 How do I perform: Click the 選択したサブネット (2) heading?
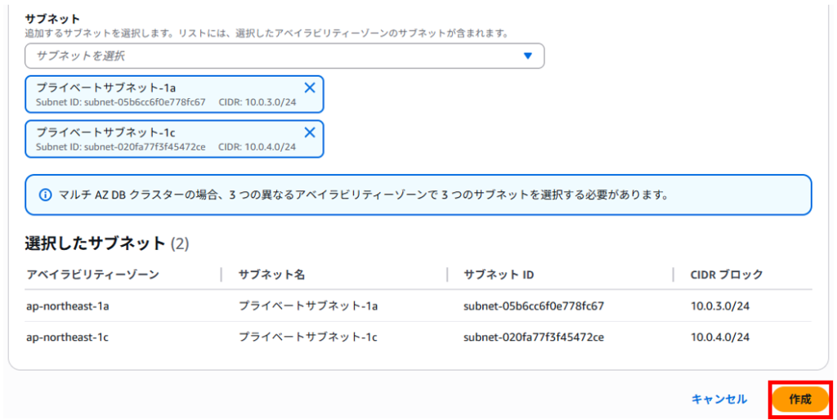coord(107,244)
